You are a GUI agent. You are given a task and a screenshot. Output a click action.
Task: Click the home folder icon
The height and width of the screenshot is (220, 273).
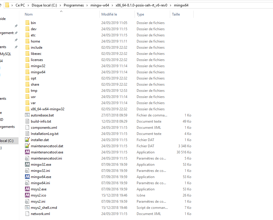(27, 41)
